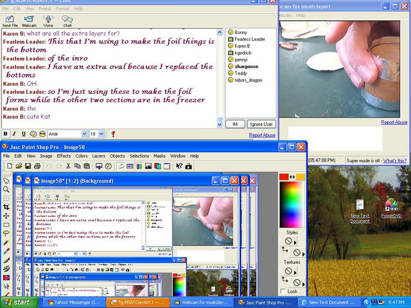Toggle the Lock checkbox in color palette

pos(283,291)
